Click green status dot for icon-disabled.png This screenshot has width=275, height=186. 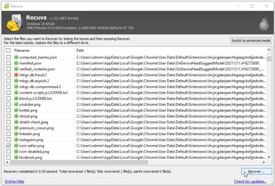point(16,151)
